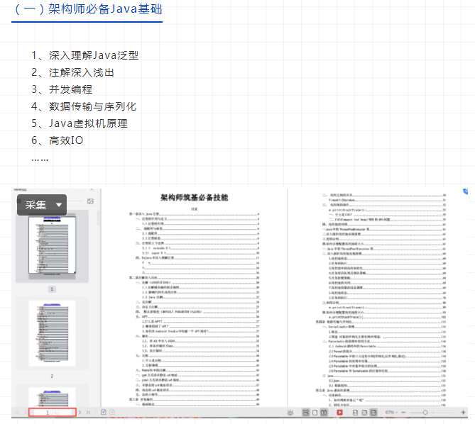Click text 3、并发编程

click(62, 89)
